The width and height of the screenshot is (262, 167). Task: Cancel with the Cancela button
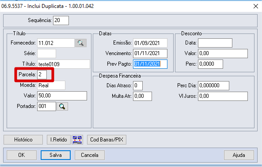(x=90, y=155)
